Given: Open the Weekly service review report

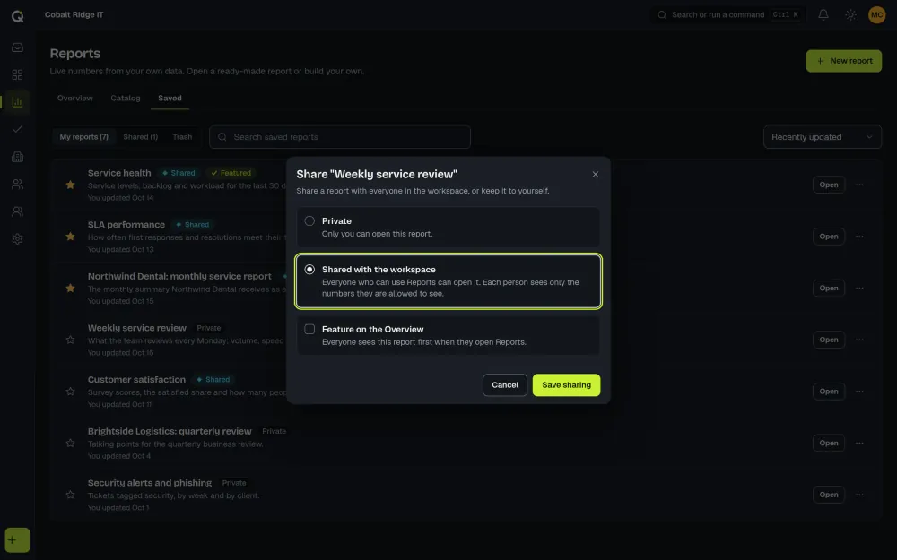Looking at the screenshot, I should pyautogui.click(x=828, y=340).
